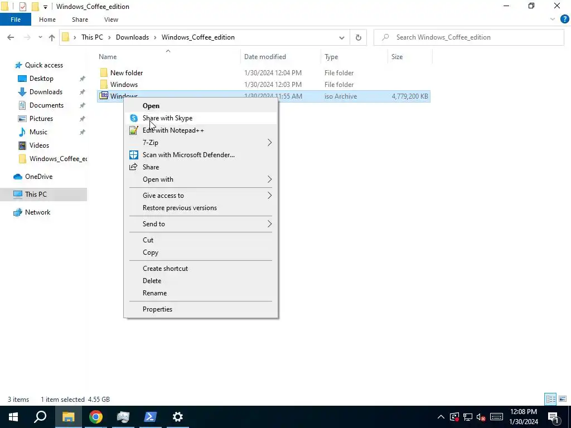Go back with the back arrow
This screenshot has height=428, width=571.
(11, 37)
